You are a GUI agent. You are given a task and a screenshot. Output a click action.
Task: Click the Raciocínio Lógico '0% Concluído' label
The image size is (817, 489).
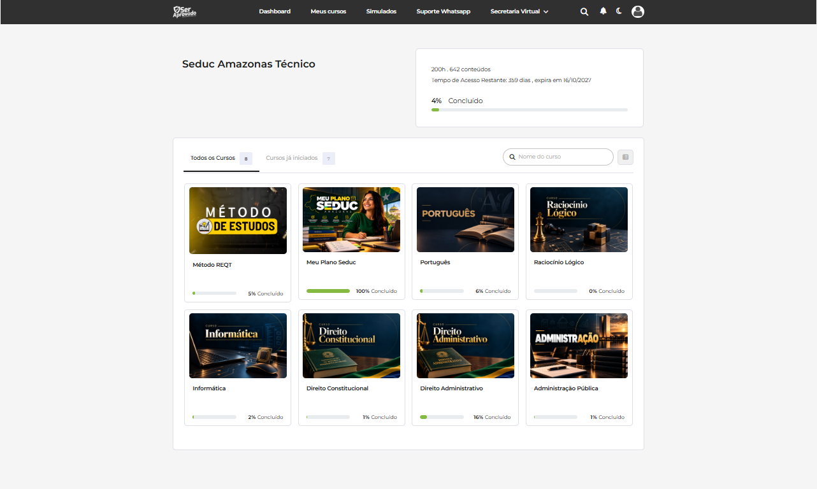click(x=607, y=291)
